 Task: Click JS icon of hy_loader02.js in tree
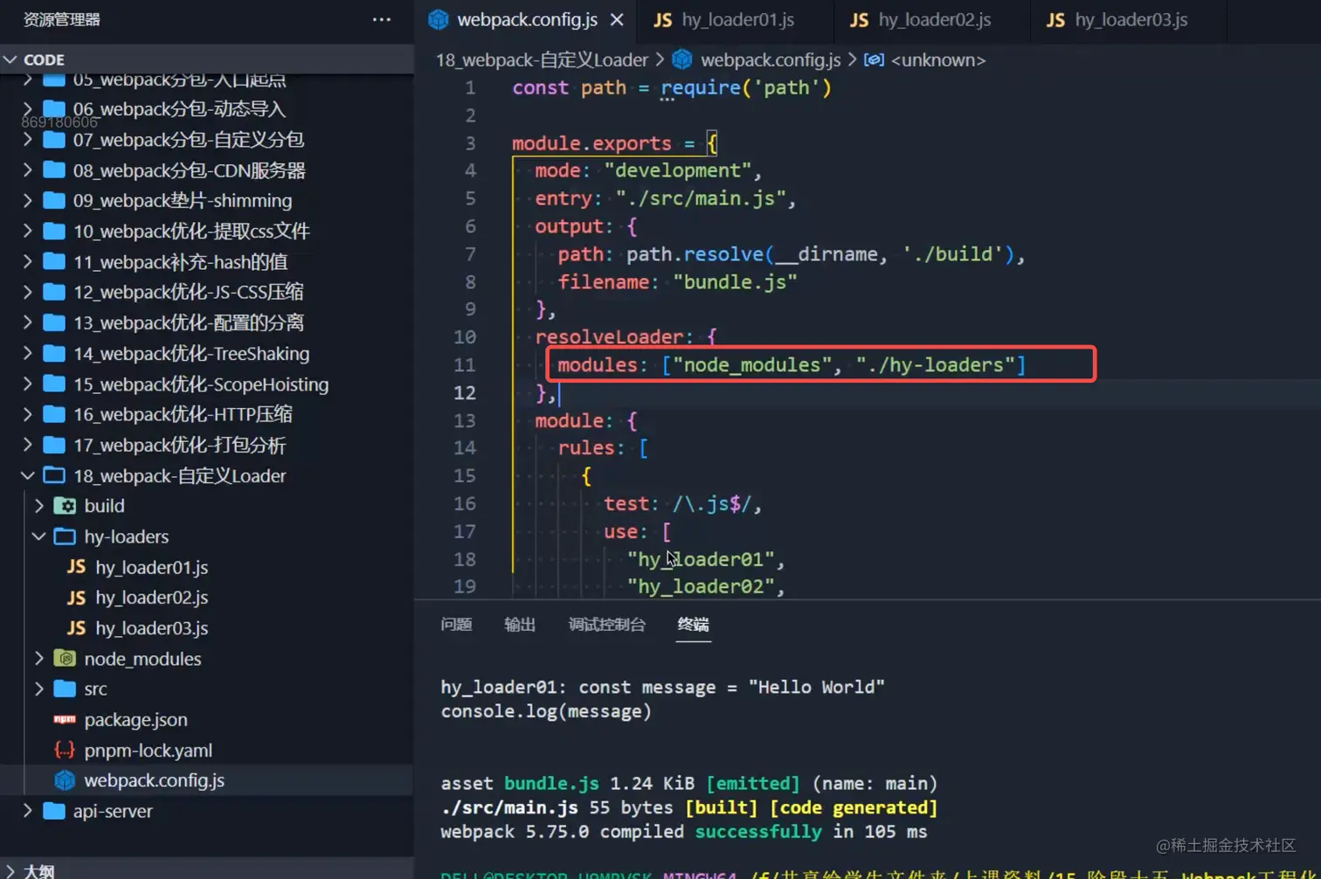pos(76,598)
